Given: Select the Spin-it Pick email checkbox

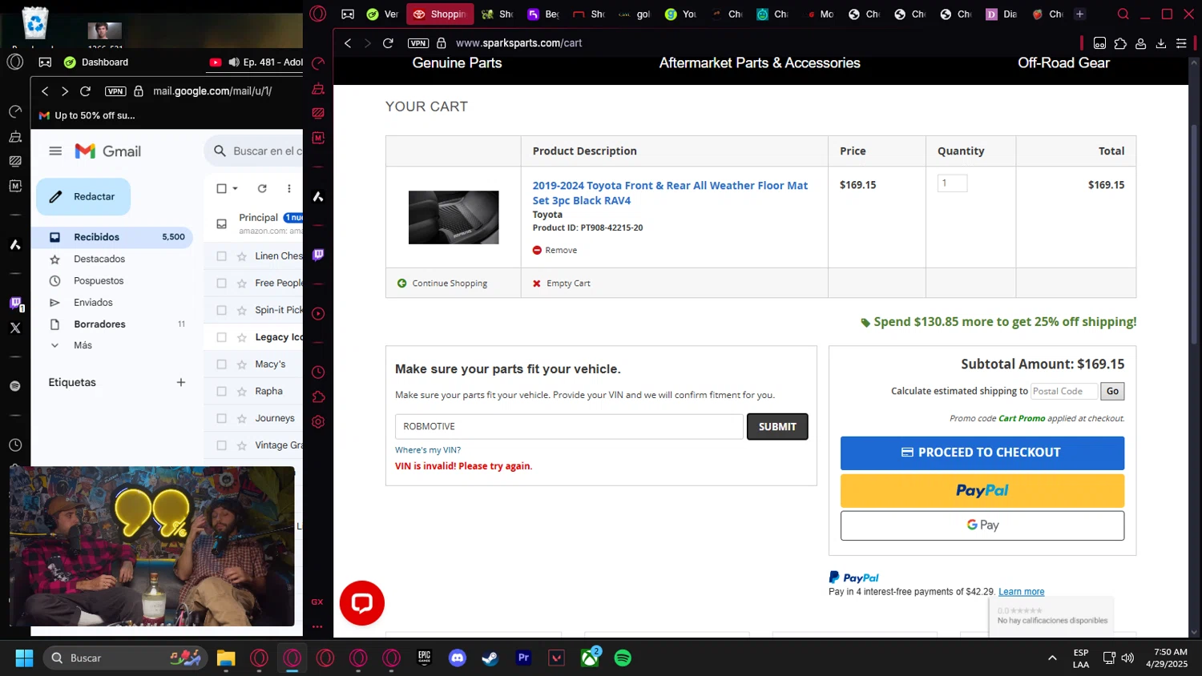Looking at the screenshot, I should coord(222,310).
